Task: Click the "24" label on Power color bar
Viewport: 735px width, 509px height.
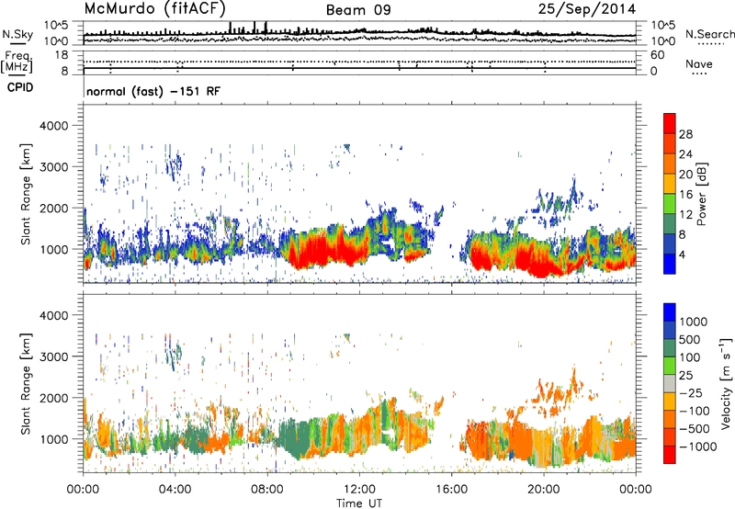Action: [x=685, y=154]
